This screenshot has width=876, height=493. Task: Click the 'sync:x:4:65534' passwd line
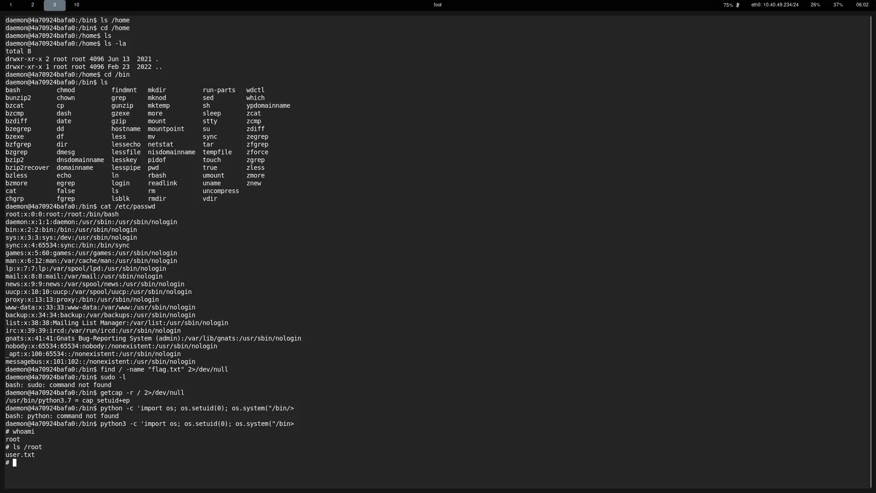coord(68,245)
